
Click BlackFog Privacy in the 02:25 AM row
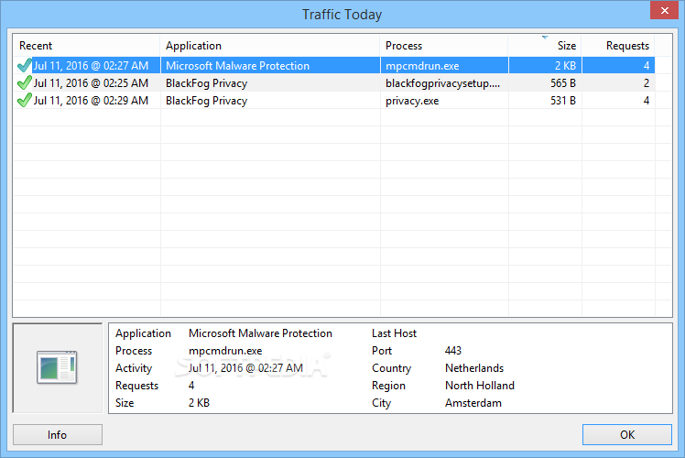pos(206,83)
